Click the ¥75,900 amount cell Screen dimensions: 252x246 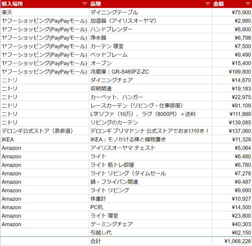[x=232, y=12]
